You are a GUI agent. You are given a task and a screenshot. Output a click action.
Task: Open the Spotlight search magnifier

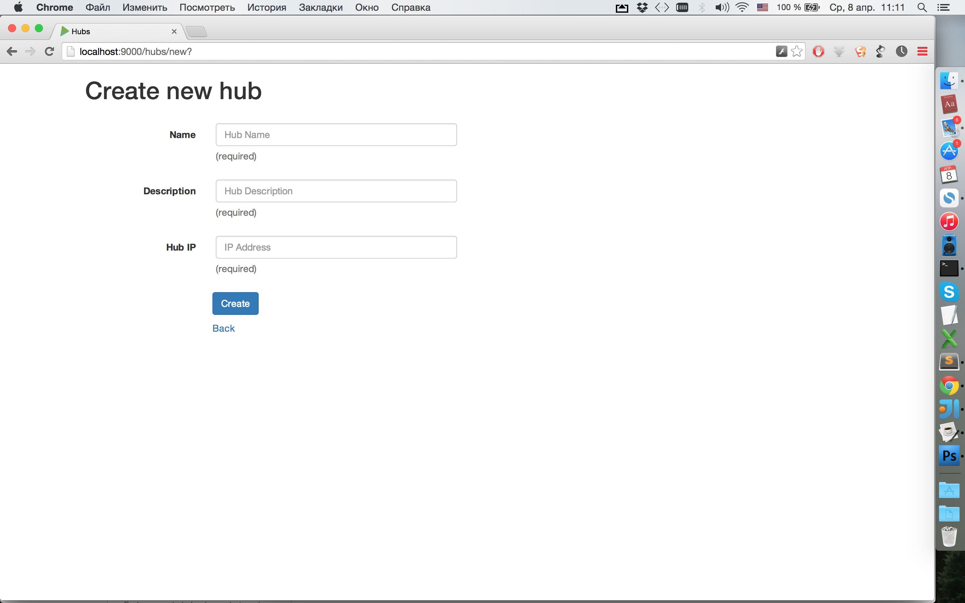click(921, 7)
